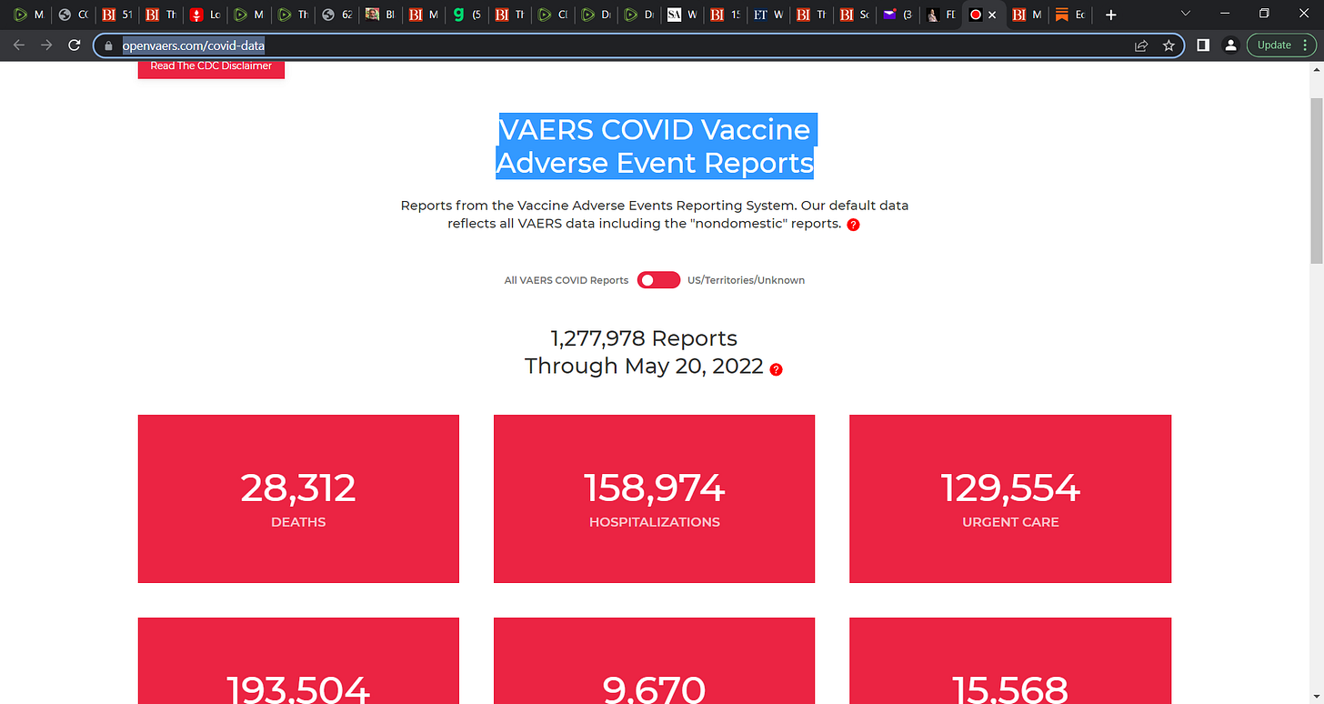Switch All VAERS / US-Territories data toggle
Image resolution: width=1324 pixels, height=704 pixels.
pos(658,280)
